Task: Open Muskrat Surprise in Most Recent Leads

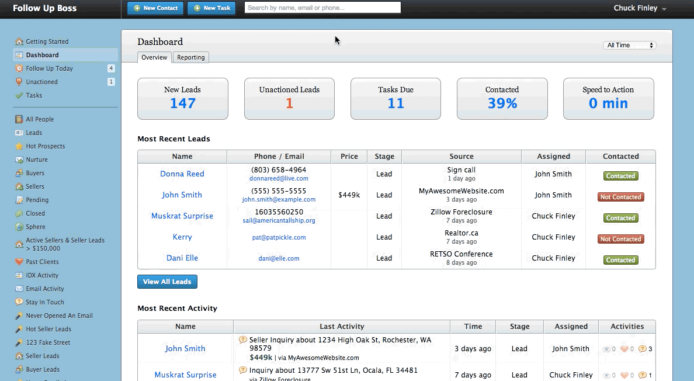Action: tap(182, 216)
